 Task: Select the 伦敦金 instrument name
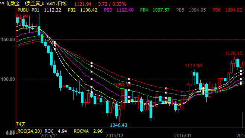pos(13,3)
